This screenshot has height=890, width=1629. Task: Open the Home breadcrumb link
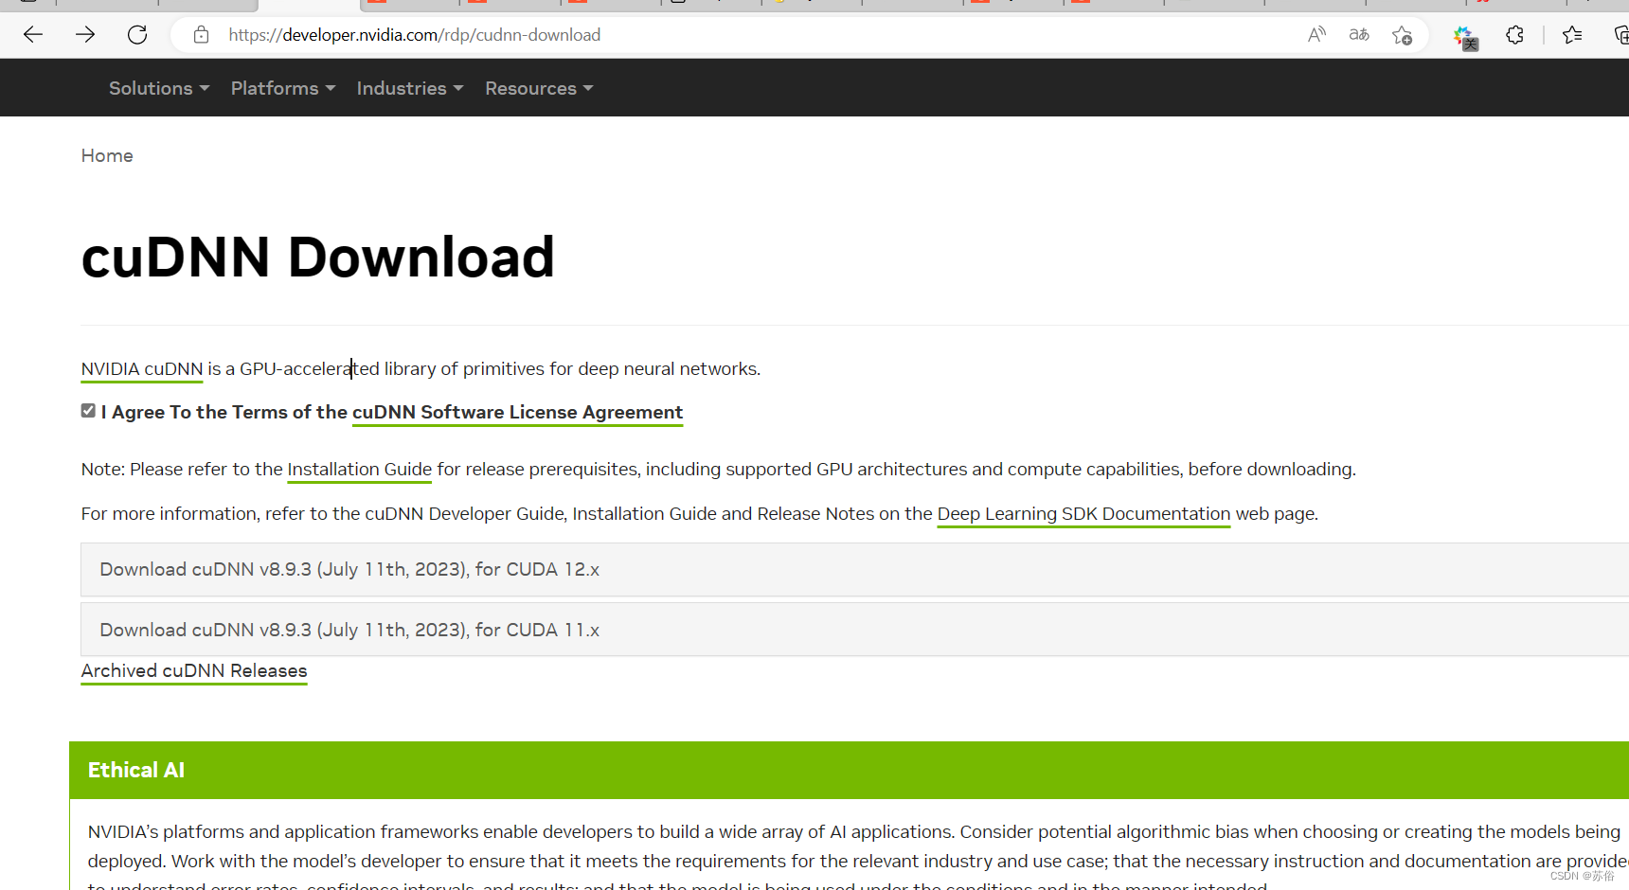[x=107, y=155]
